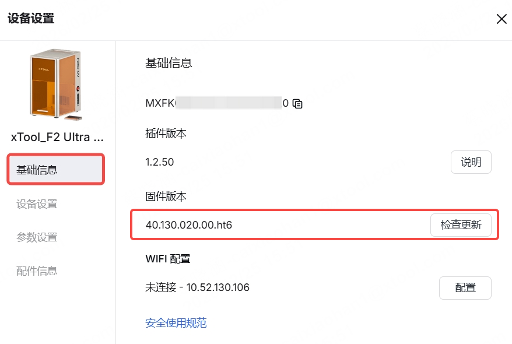The image size is (512, 344).
Task: Click the WIFI 配置 section label
Action: 168,258
